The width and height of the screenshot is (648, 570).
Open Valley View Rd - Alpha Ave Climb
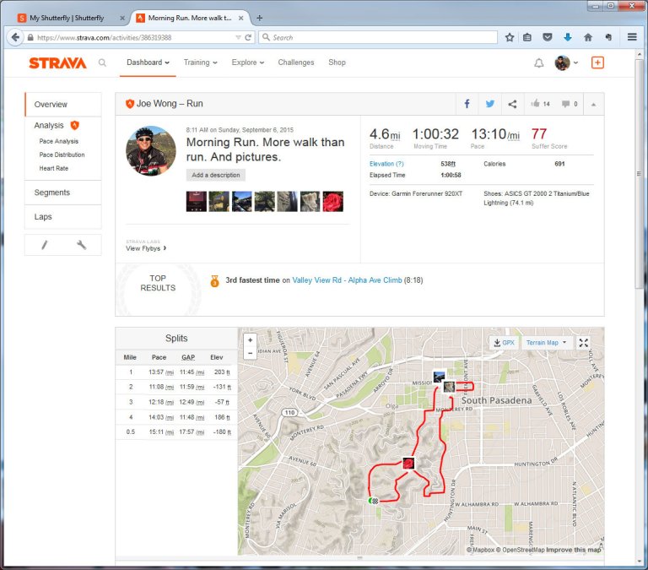(347, 280)
